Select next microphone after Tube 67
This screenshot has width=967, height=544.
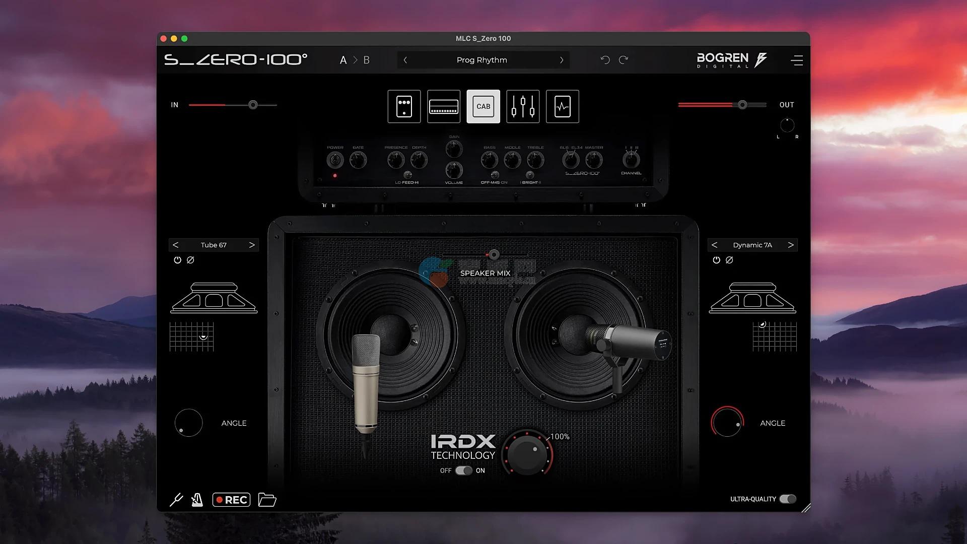click(252, 245)
